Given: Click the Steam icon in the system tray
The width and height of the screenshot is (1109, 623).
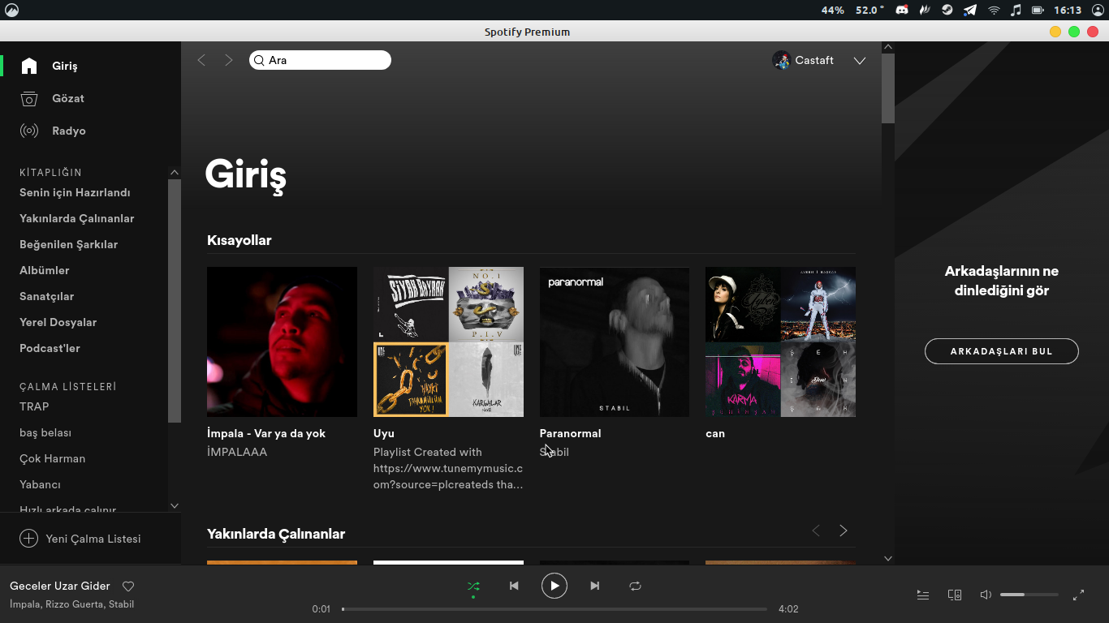Looking at the screenshot, I should coord(947,10).
